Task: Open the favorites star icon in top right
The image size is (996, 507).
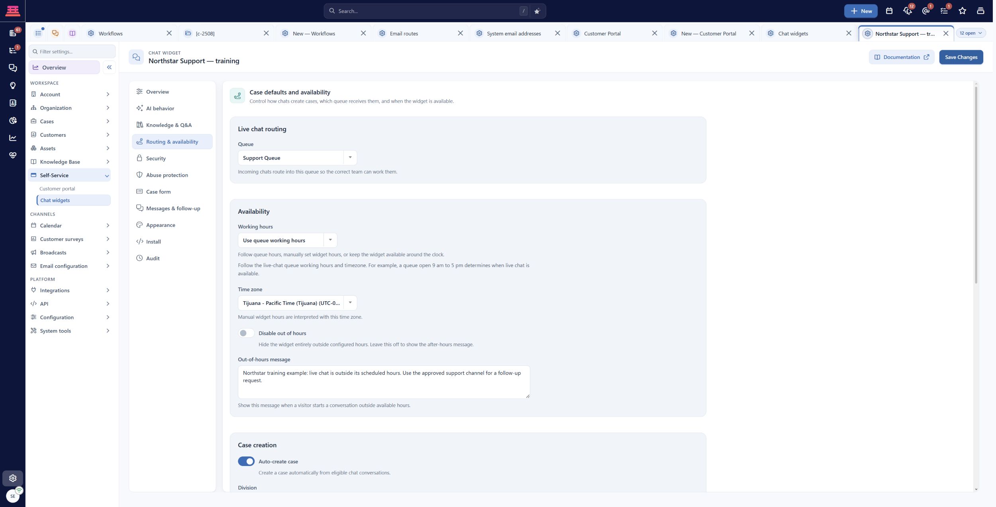Action: click(962, 11)
